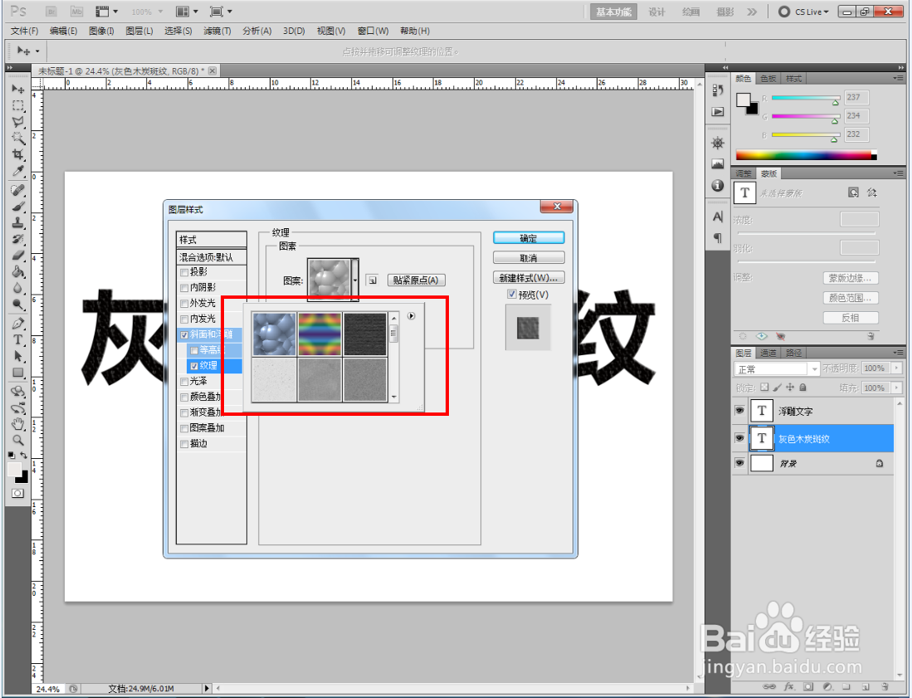Open the Masks panel options menu
The height and width of the screenshot is (698, 912).
point(899,173)
